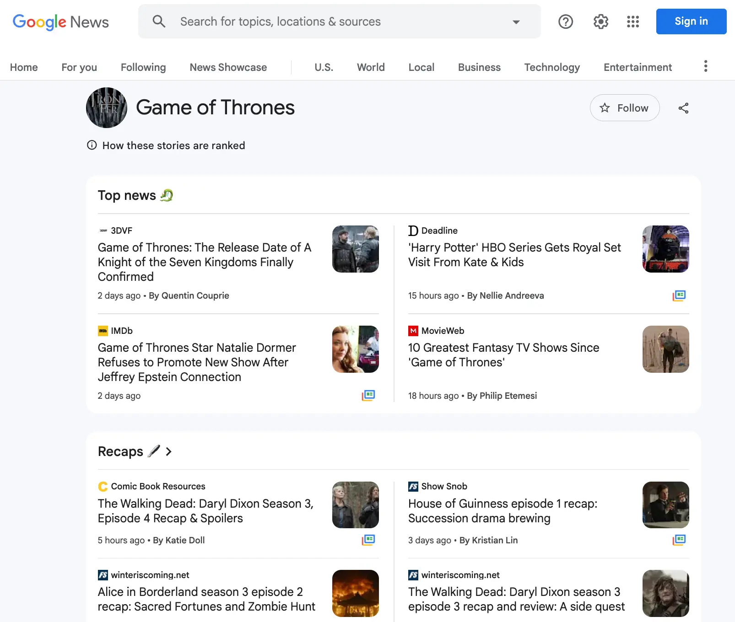735x622 pixels.
Task: Click the IMDb source logo
Action: pos(103,331)
